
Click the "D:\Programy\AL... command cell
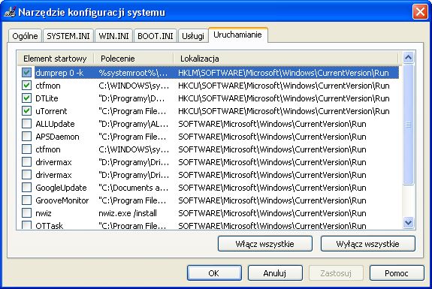pos(133,124)
